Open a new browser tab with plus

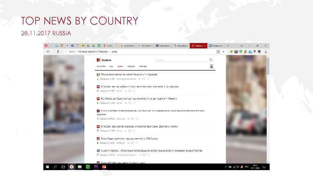pos(228,46)
